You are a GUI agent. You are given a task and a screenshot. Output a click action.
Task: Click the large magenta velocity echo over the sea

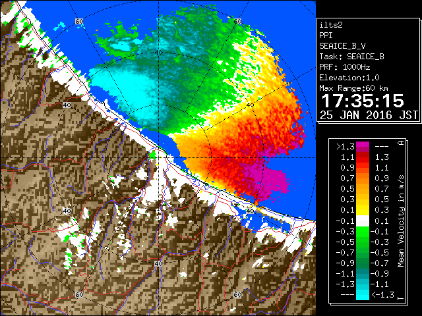click(x=269, y=180)
